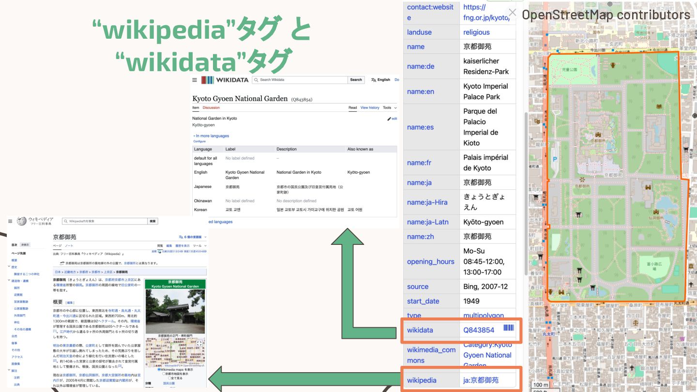Open the 履歴を表示 history tab
This screenshot has width=697, height=392.
tap(183, 246)
